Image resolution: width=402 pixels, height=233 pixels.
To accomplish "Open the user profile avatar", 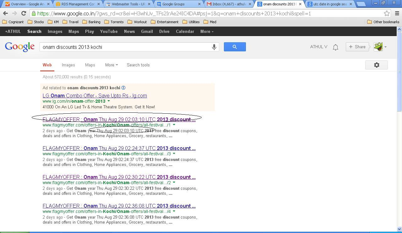I will coord(378,47).
